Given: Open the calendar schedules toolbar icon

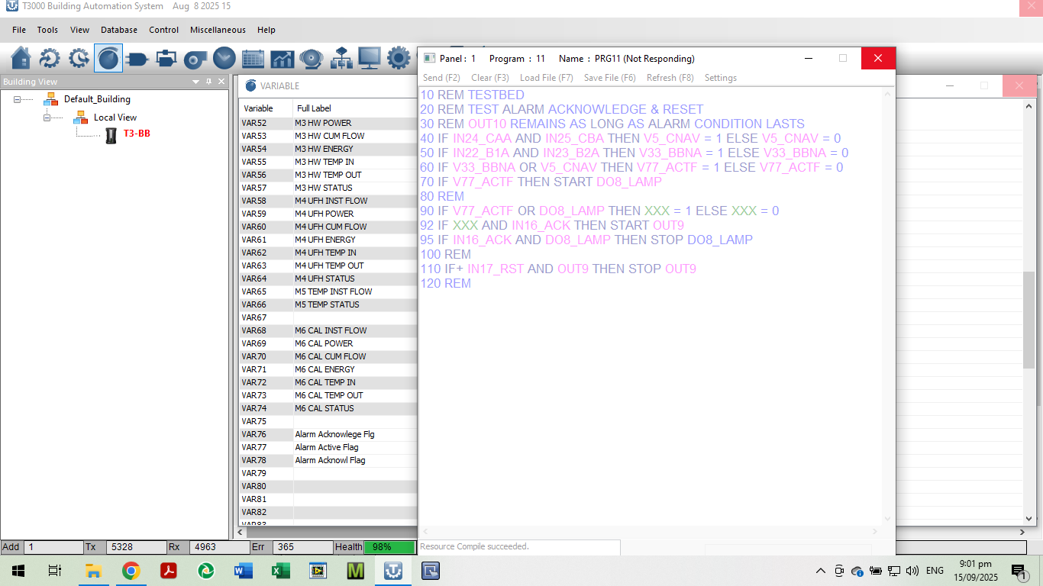Looking at the screenshot, I should point(253,58).
